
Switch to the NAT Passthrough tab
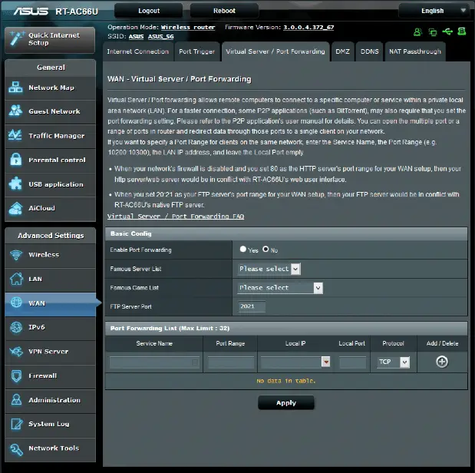[415, 51]
